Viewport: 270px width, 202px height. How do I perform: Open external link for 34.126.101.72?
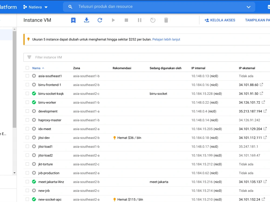coord(263,102)
